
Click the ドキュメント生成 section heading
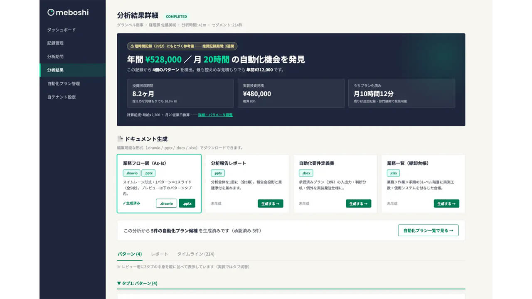146,139
